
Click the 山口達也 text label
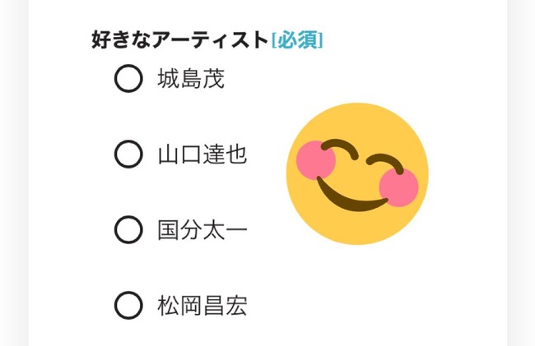[x=202, y=155]
